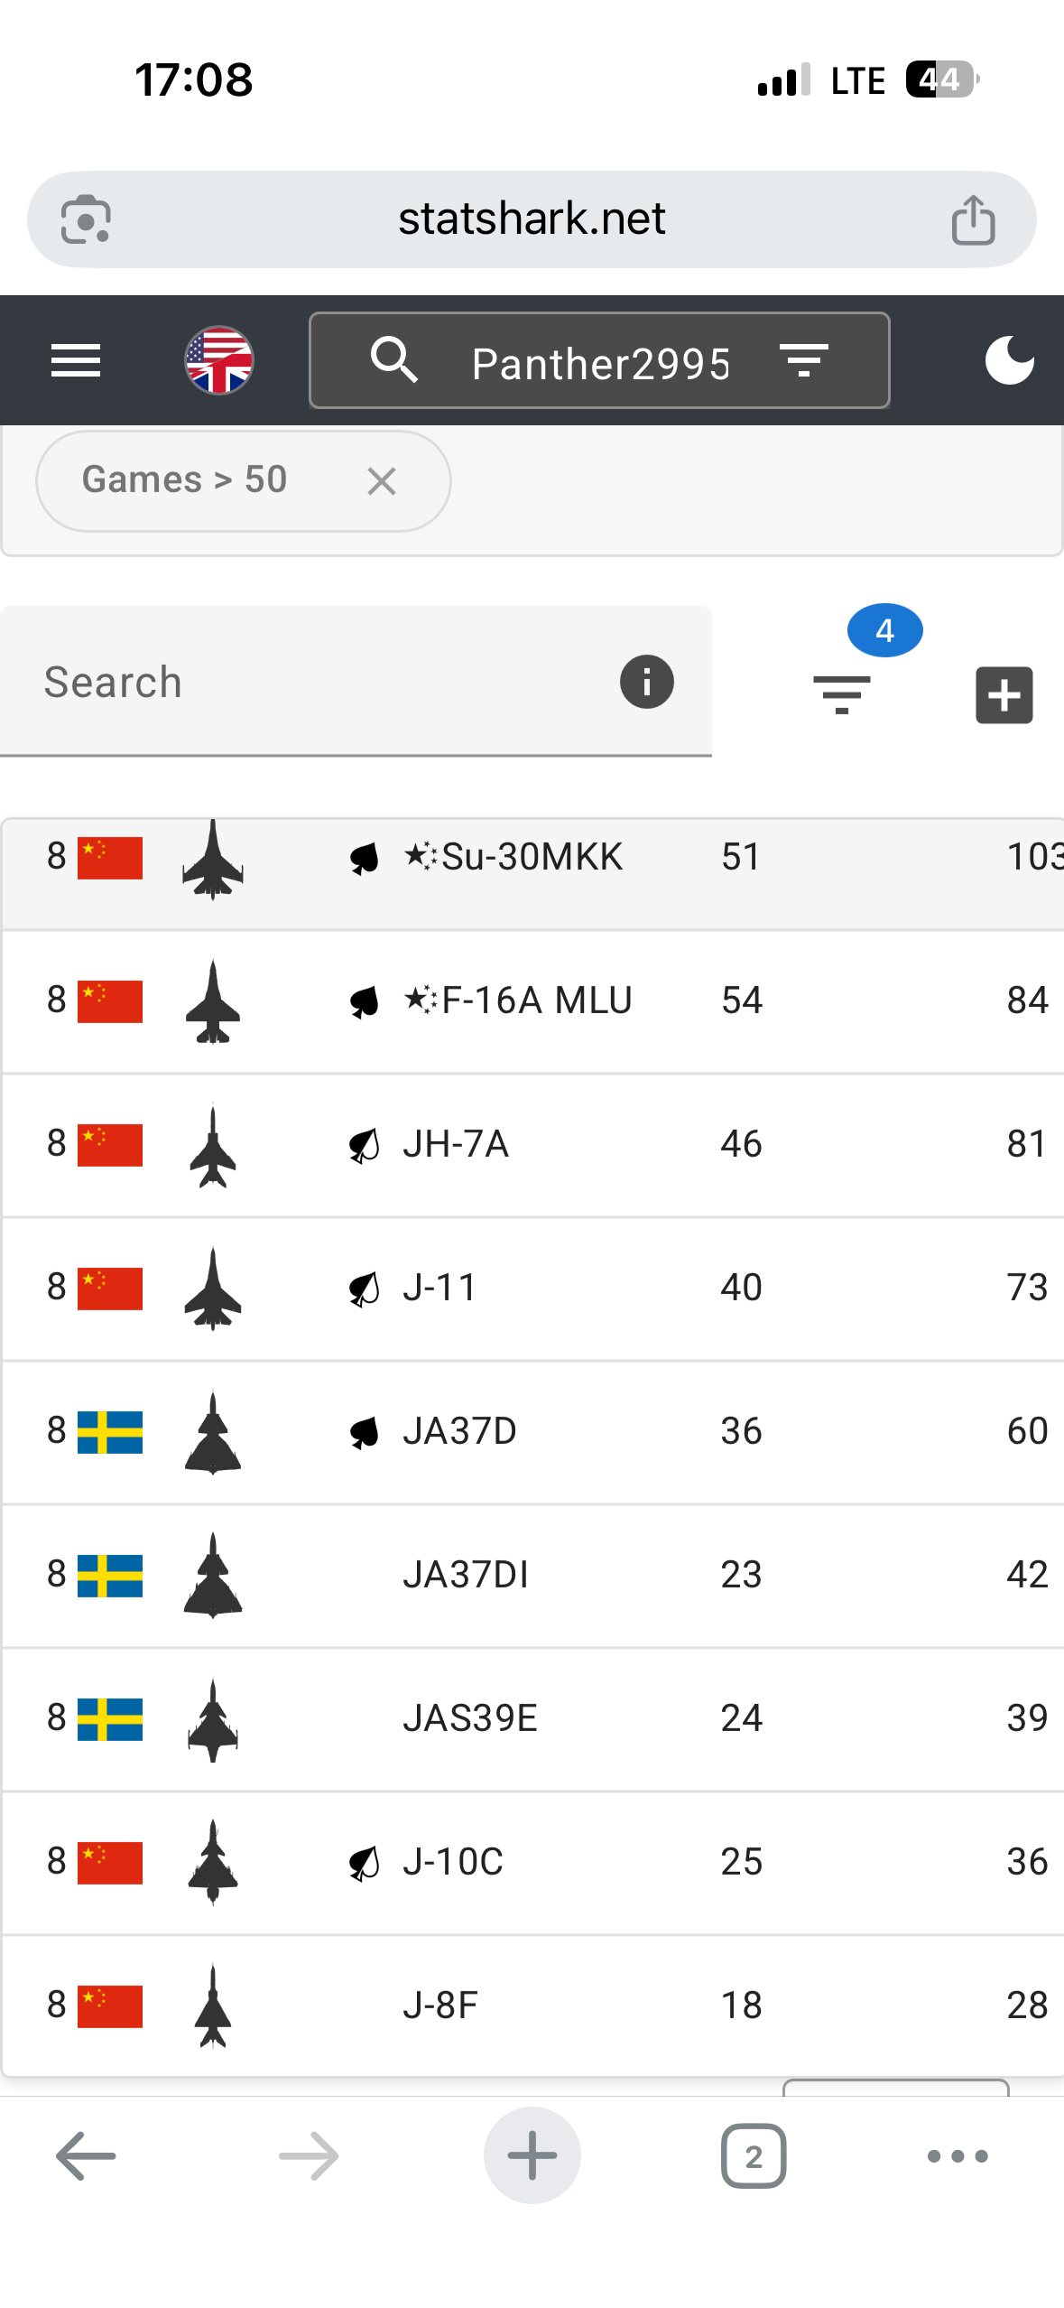Click the JA37D spade icon
The width and height of the screenshot is (1064, 2308).
[365, 1432]
